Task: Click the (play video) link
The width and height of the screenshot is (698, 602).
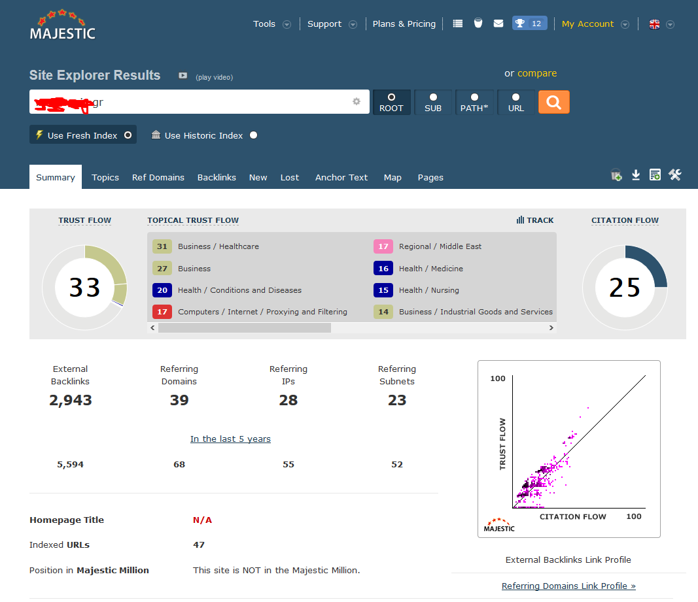Action: coord(214,77)
